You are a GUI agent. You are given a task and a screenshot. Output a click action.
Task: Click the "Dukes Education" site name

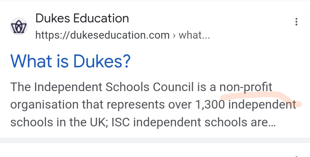tap(82, 19)
